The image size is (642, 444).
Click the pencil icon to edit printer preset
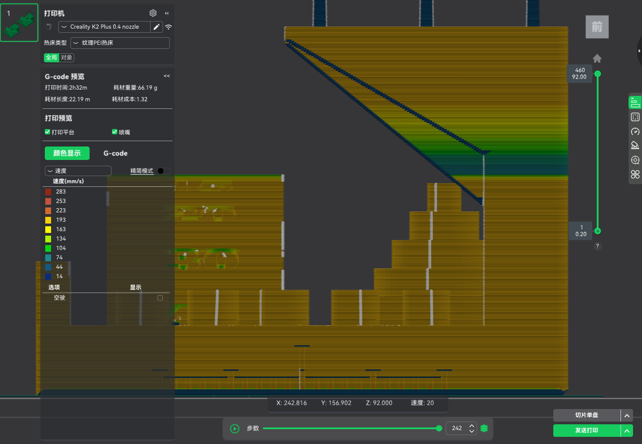156,27
